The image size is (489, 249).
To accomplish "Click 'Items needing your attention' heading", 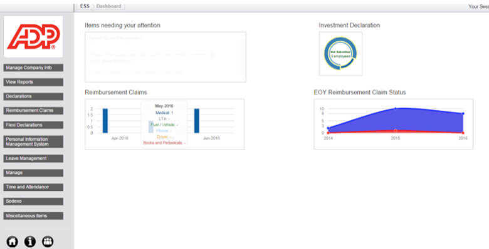I will tap(122, 26).
